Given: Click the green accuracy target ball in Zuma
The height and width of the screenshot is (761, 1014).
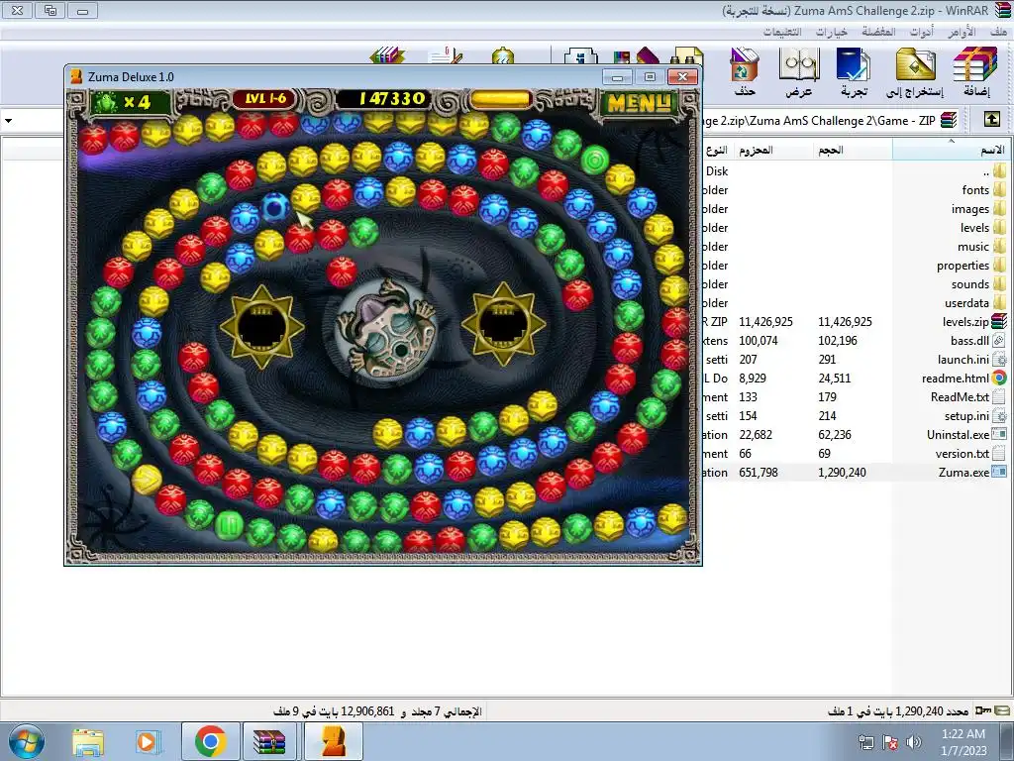Looking at the screenshot, I should 595,160.
